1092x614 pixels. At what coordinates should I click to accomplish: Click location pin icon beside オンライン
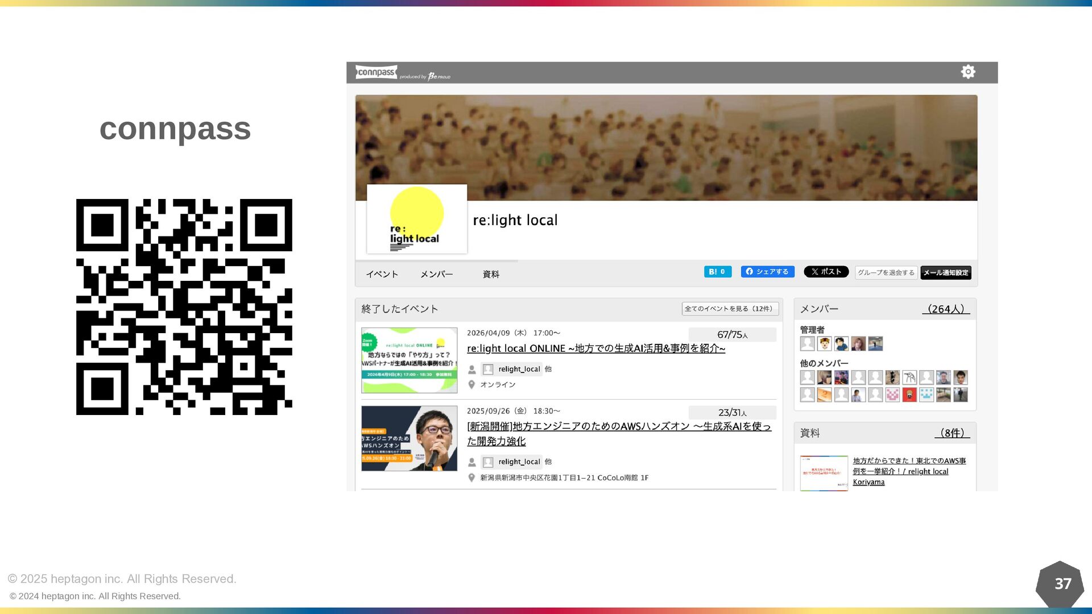(x=471, y=385)
